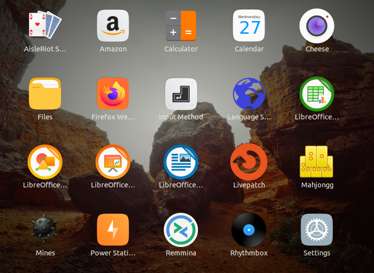Viewport: 374px width, 273px height.
Task: Start the Mahjongg tile game
Action: [316, 161]
